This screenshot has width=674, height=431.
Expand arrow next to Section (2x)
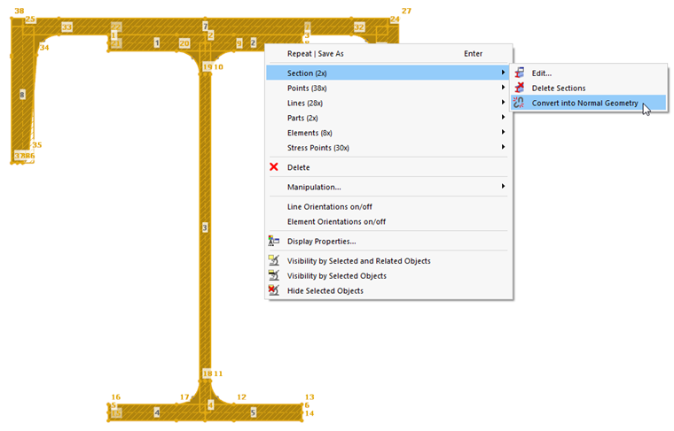[x=503, y=73]
